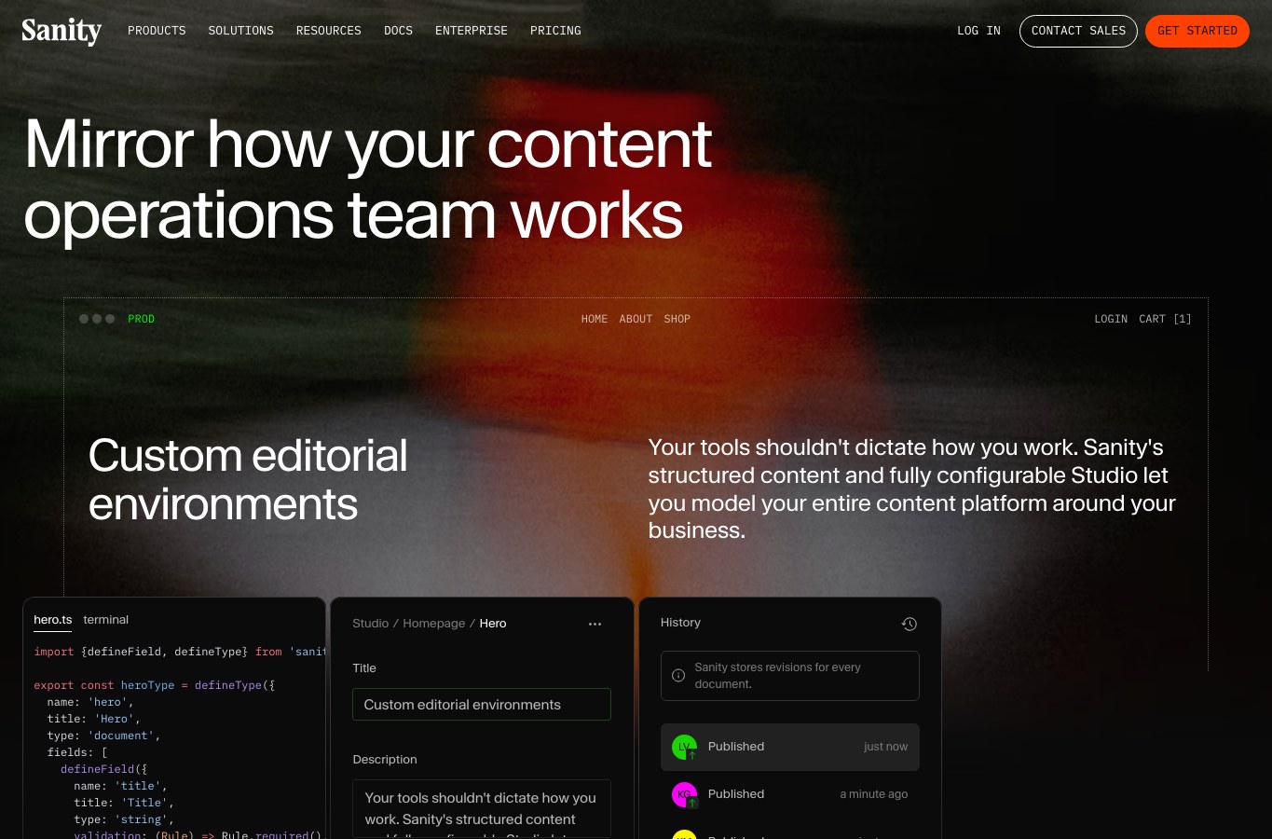Image resolution: width=1272 pixels, height=839 pixels.
Task: Open the RESOURCES menu
Action: (329, 31)
